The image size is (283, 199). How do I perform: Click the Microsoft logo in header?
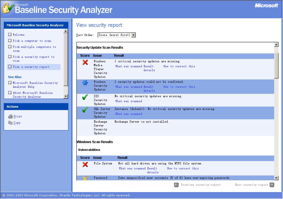coord(266,6)
